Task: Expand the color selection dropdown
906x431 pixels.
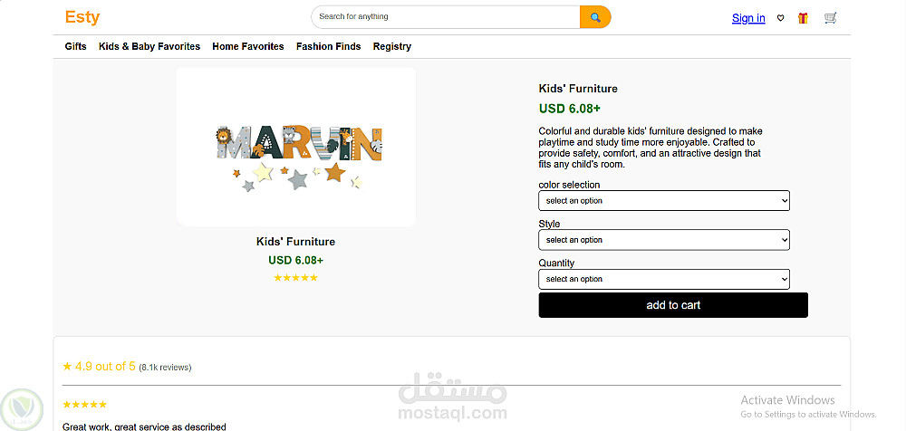Action: [664, 201]
